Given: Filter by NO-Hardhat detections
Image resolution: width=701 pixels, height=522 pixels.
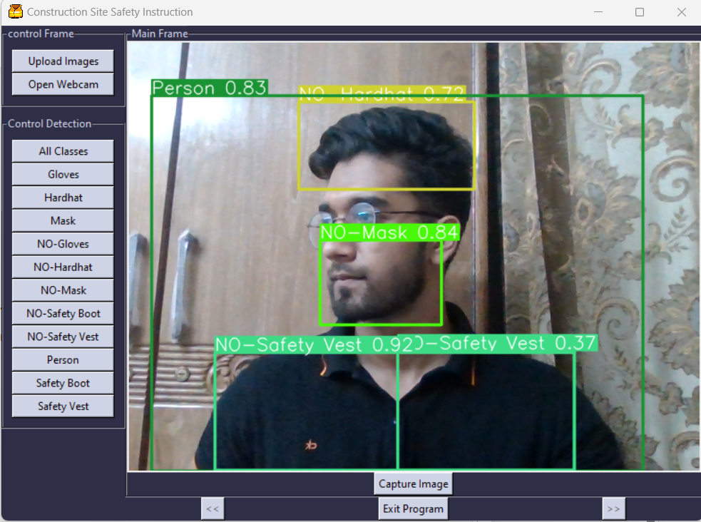Looking at the screenshot, I should pyautogui.click(x=62, y=267).
